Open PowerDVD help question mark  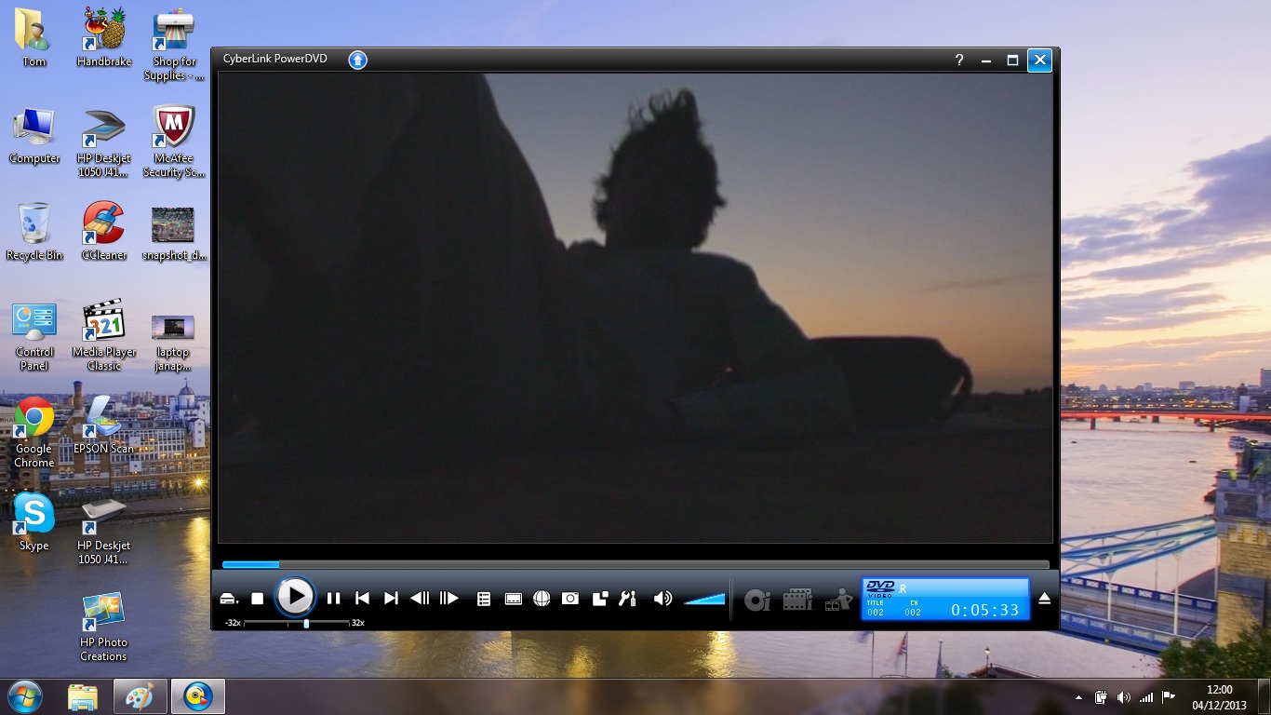[x=959, y=60]
